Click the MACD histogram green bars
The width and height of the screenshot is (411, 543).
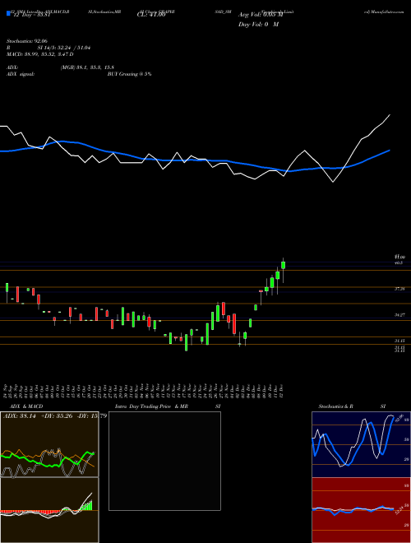tap(86, 506)
